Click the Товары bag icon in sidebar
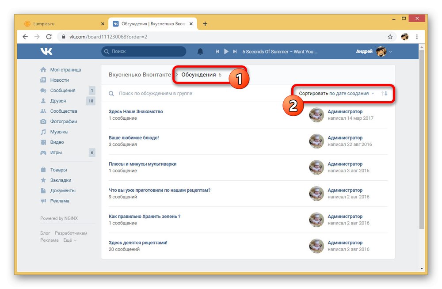The height and width of the screenshot is (289, 442). point(43,170)
